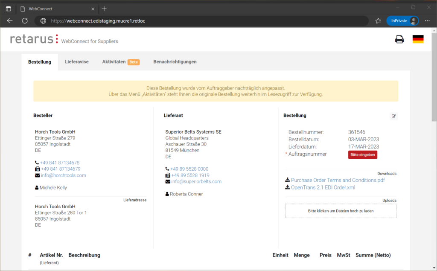Click the Ettinger Straße 280 Tor 1 address
437x271 pixels.
(61, 213)
